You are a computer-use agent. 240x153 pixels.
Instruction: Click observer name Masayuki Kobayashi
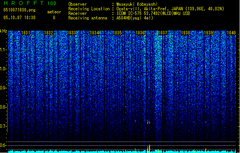coord(137,4)
